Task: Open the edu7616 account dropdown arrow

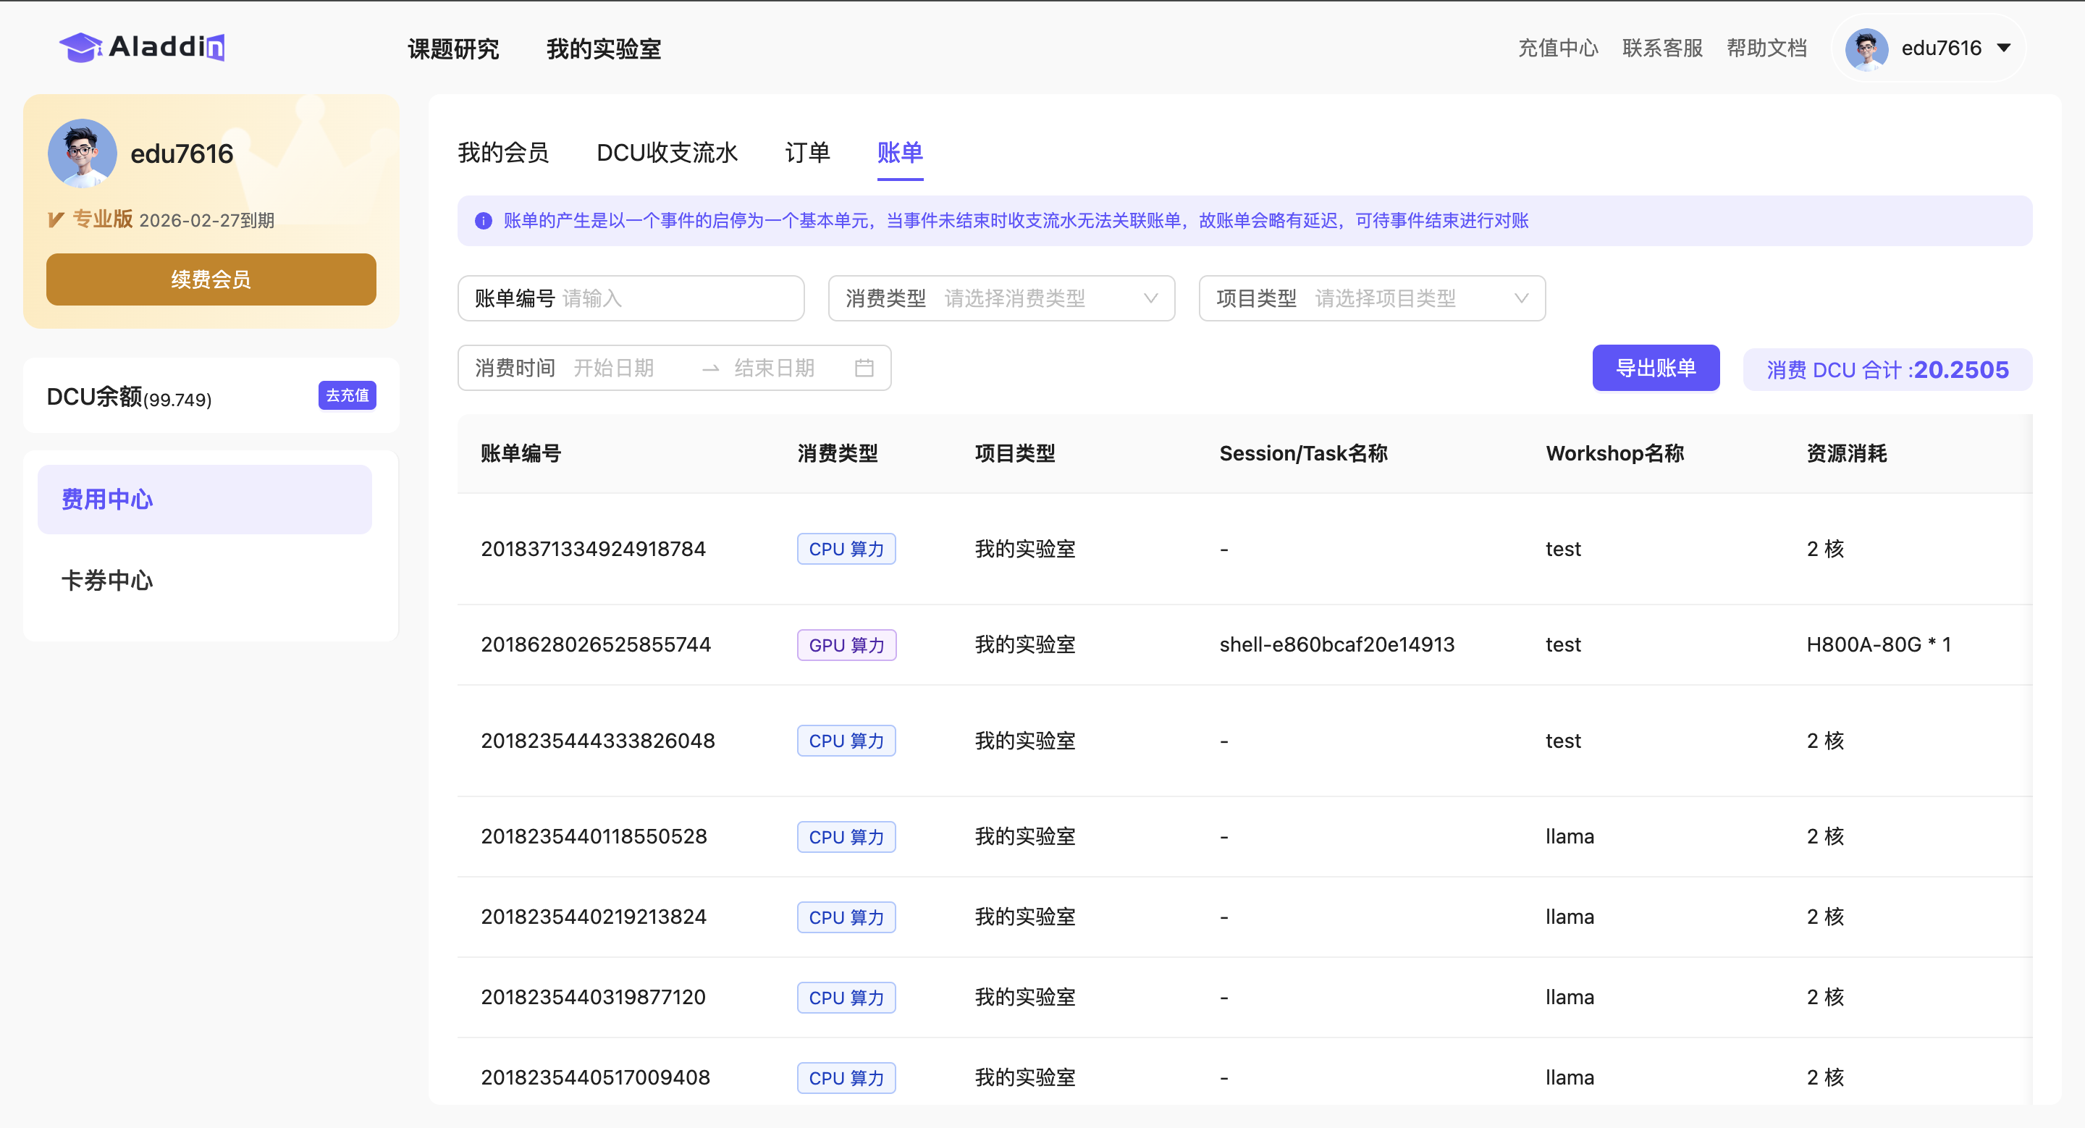Action: (x=2004, y=49)
